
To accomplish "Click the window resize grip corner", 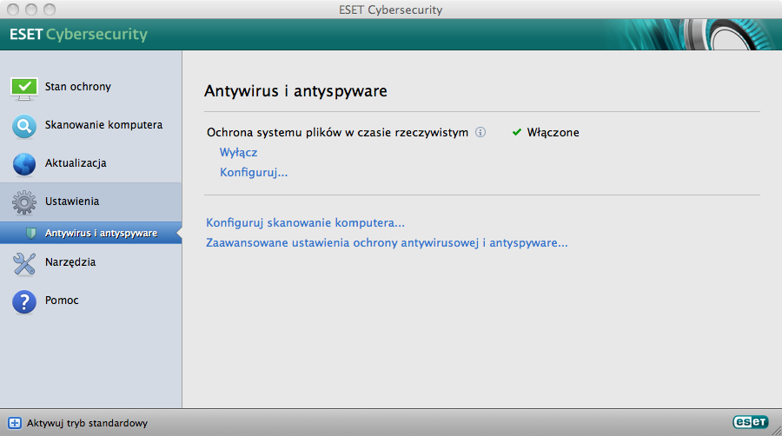I will pos(776,431).
